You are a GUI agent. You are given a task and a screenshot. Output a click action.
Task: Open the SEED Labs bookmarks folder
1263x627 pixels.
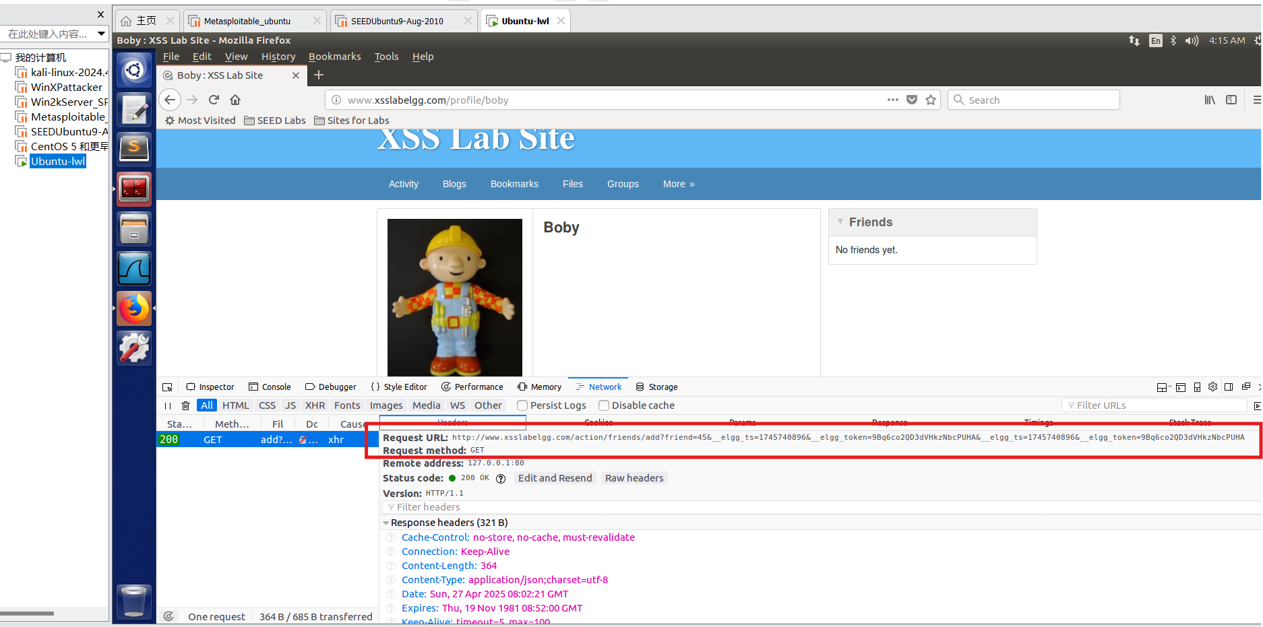pyautogui.click(x=275, y=121)
